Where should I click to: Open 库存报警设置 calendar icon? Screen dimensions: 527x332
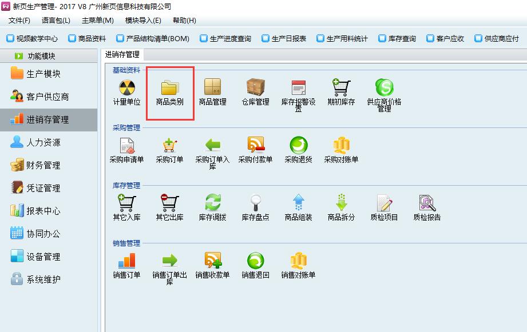[x=298, y=88]
